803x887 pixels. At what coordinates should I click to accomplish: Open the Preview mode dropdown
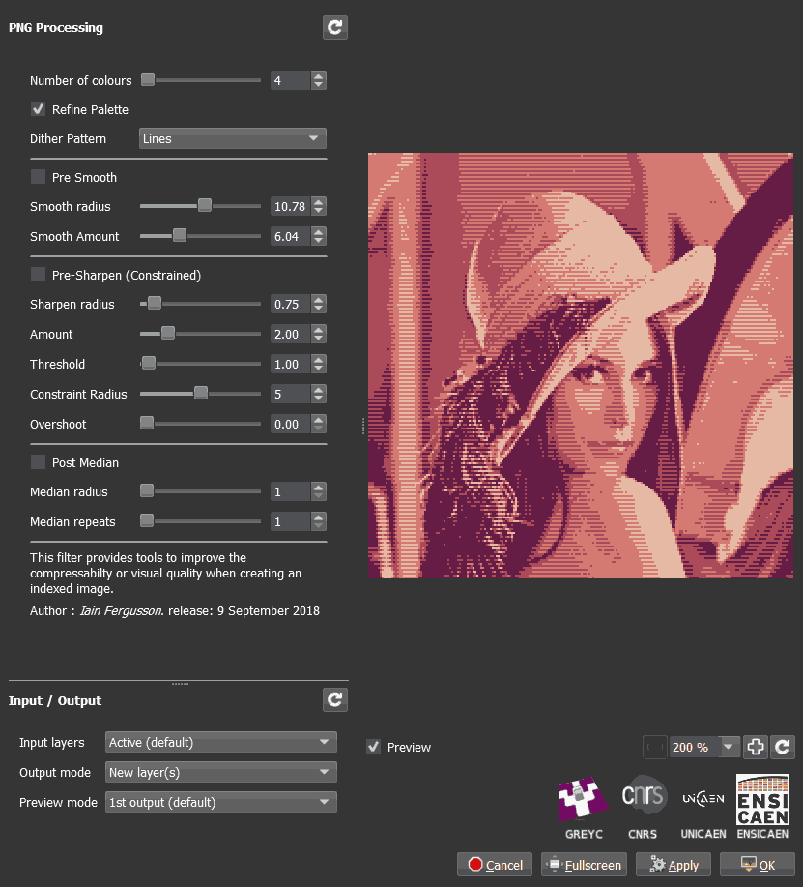coord(221,802)
